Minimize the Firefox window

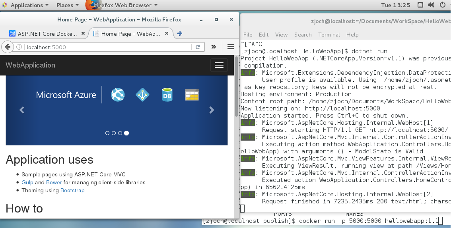coord(201,19)
